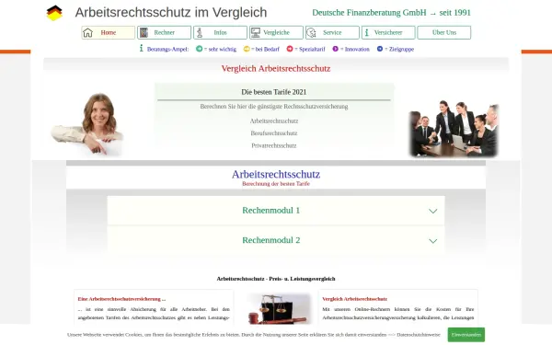Click the German flag logo icon
Viewport: 552px width, 345px height.
[54, 13]
